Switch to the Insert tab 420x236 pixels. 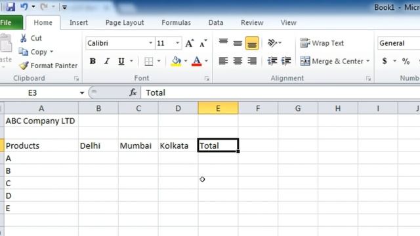79,23
